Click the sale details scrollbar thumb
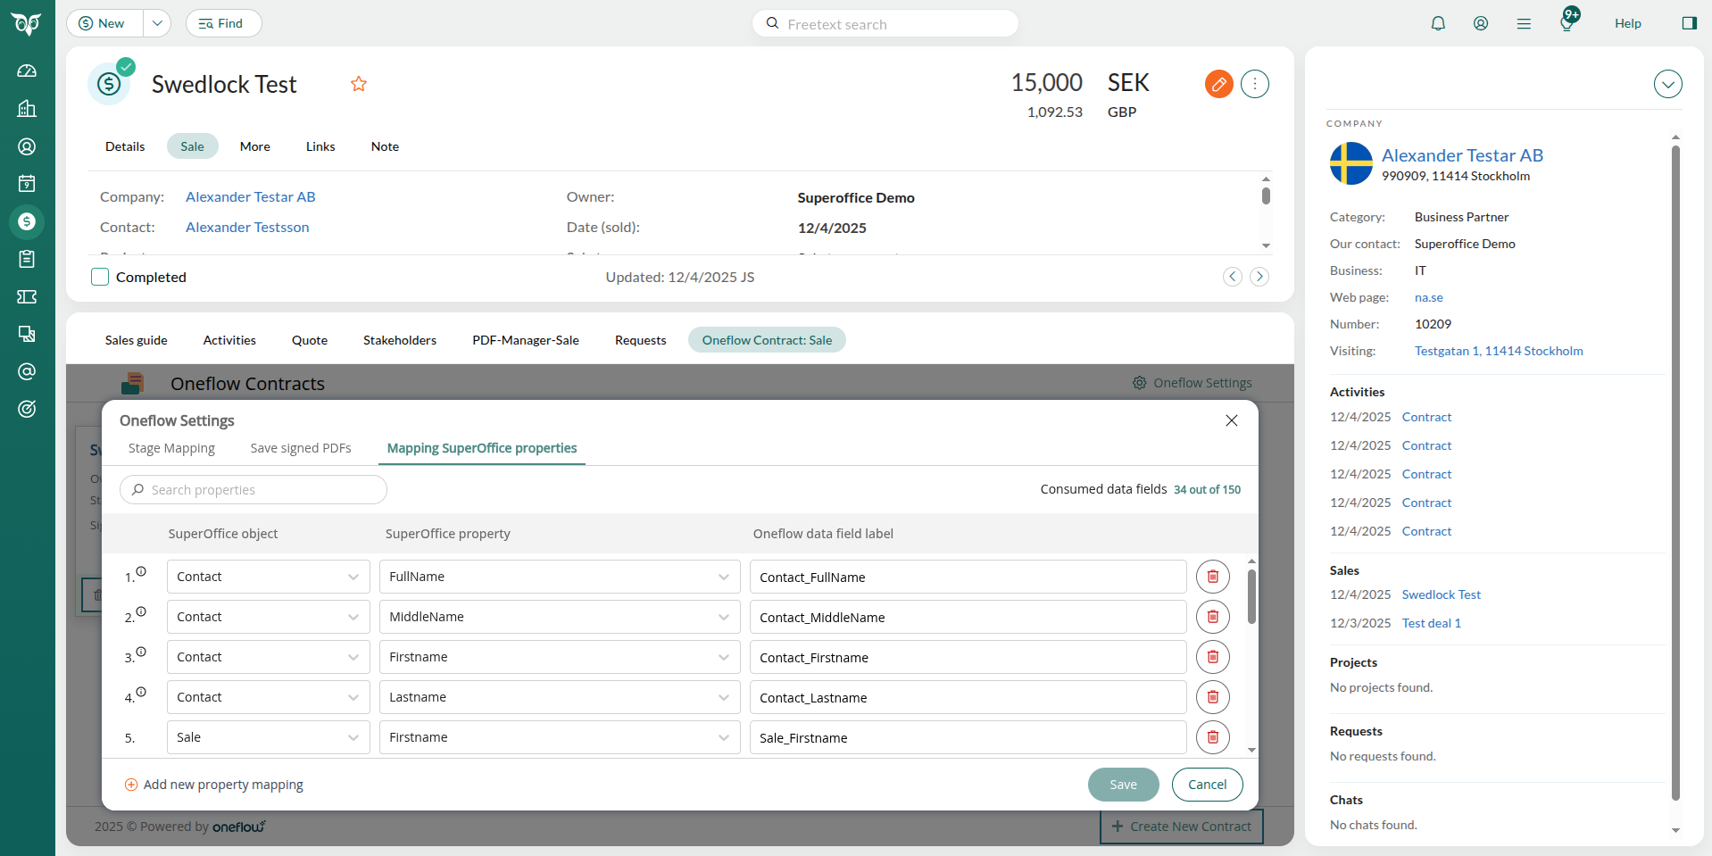 point(1266,195)
